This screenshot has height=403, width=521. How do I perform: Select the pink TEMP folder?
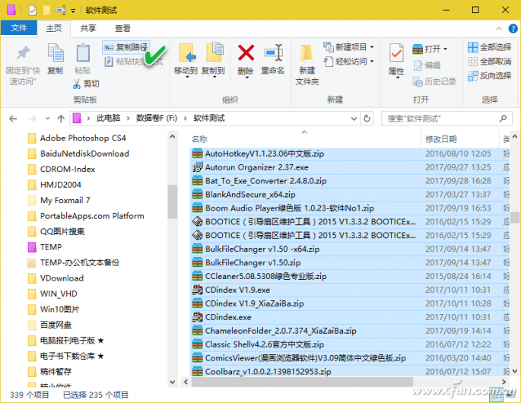click(x=45, y=247)
